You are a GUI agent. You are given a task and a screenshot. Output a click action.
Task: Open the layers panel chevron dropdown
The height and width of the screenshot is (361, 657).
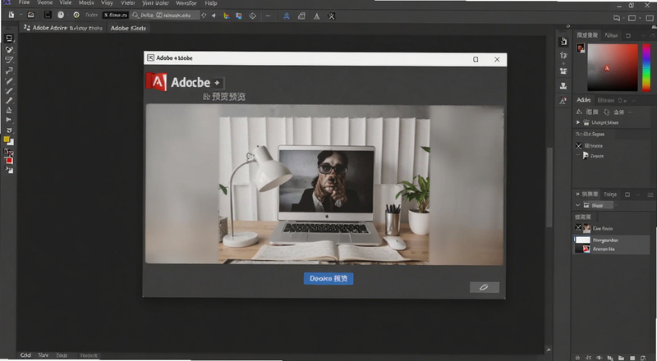coord(638,194)
